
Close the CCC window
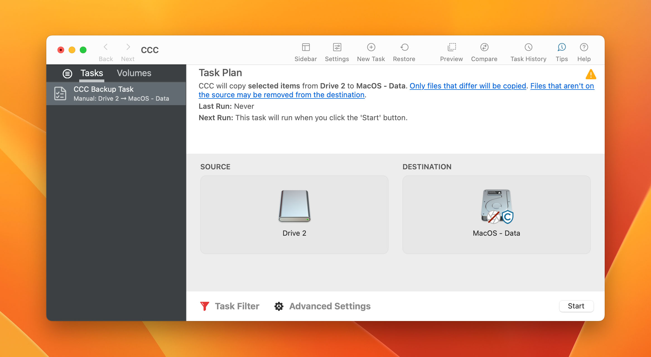[61, 50]
